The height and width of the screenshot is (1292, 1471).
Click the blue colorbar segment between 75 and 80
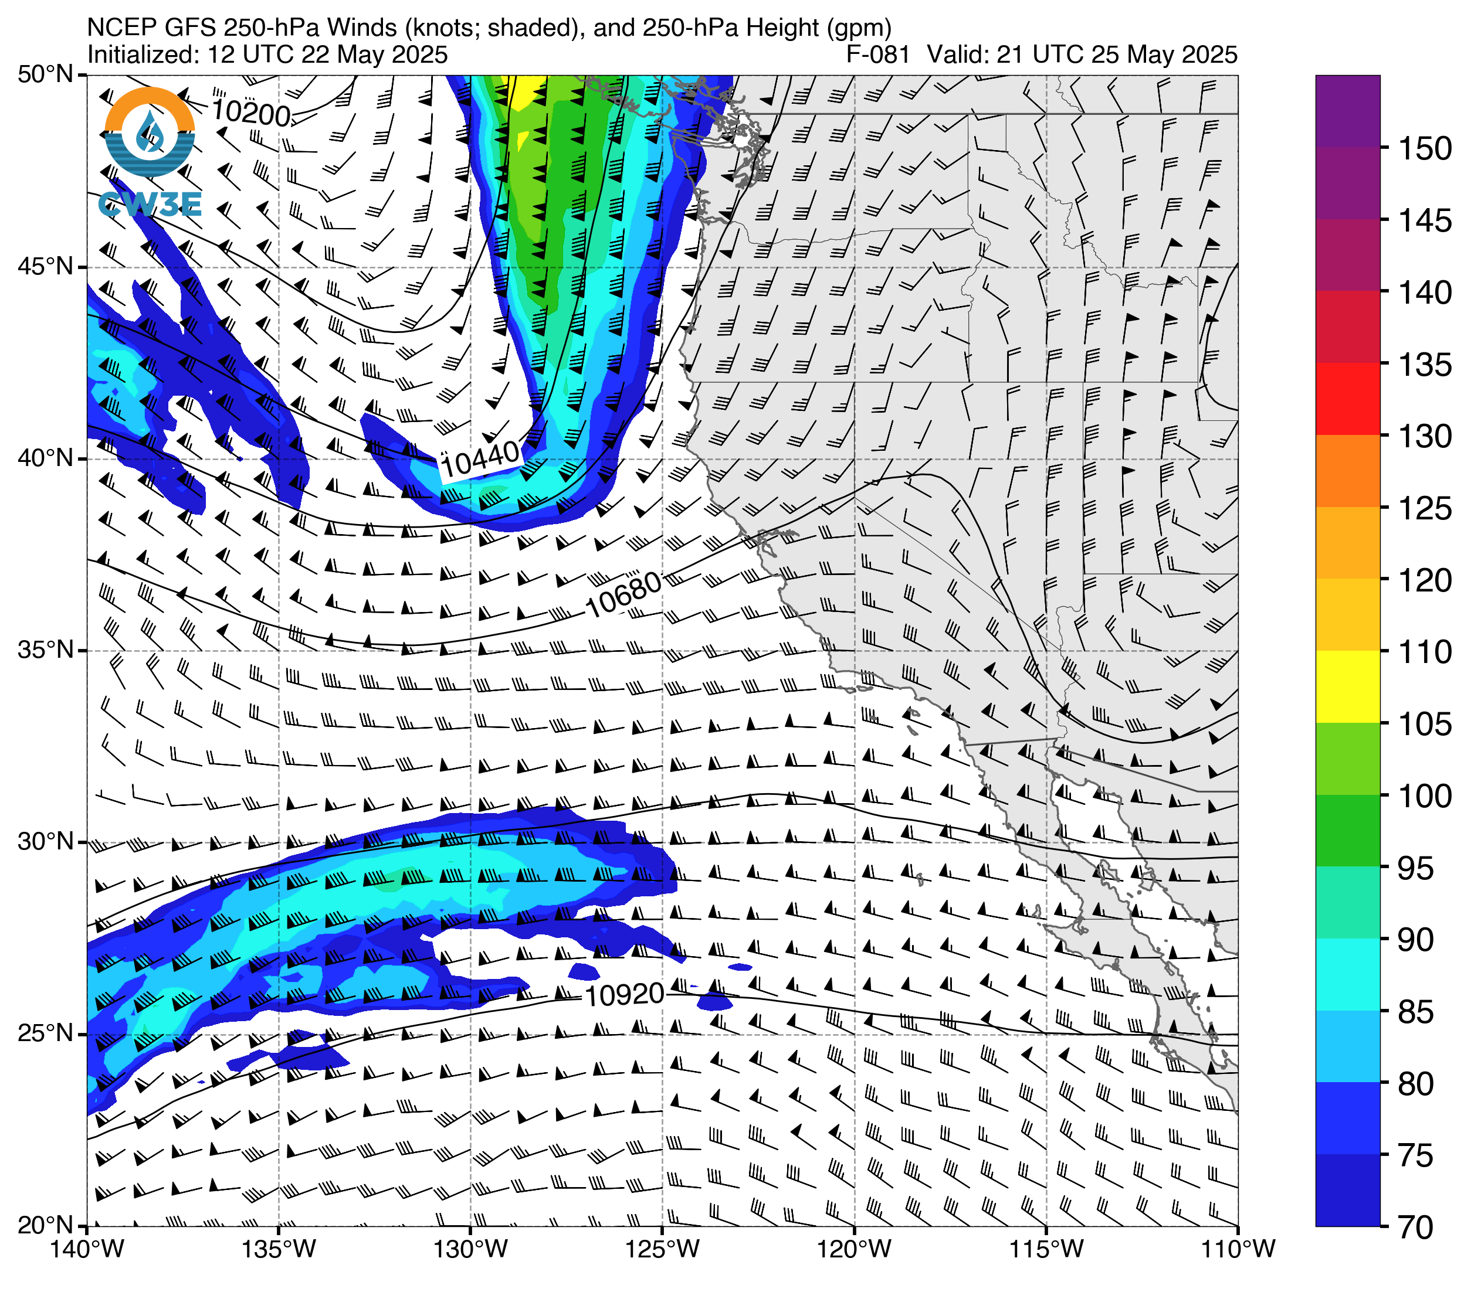(1348, 1118)
